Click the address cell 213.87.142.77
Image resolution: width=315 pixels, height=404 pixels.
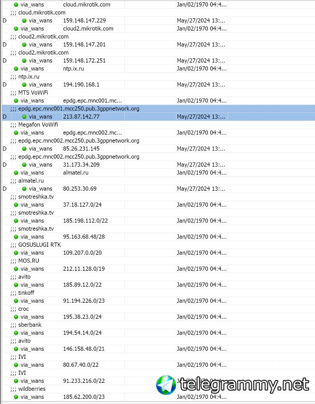81,117
